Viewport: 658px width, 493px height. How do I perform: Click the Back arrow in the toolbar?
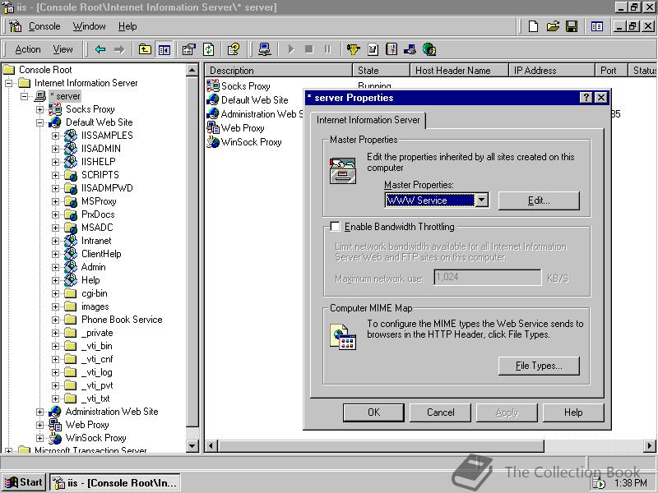100,49
